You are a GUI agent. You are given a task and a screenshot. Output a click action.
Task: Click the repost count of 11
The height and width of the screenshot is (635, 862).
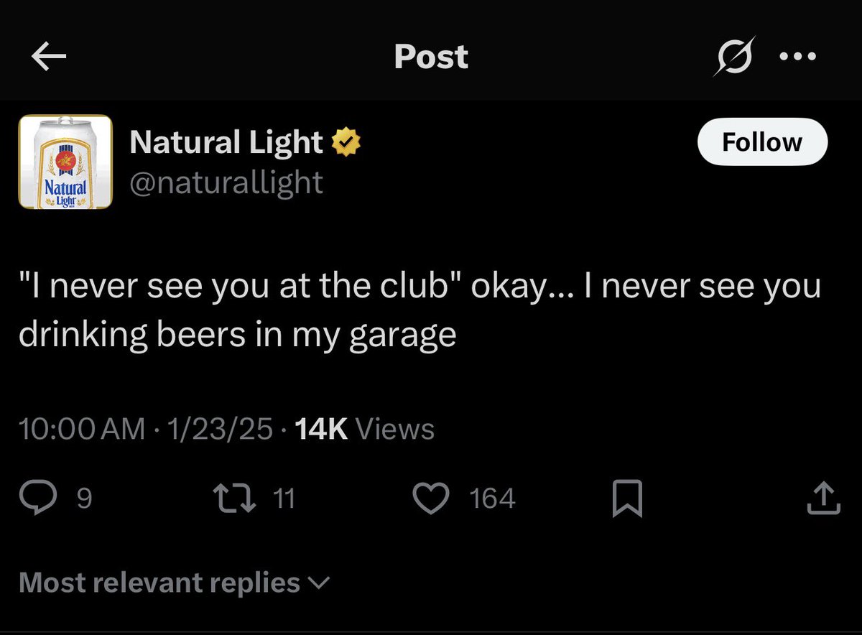(284, 498)
